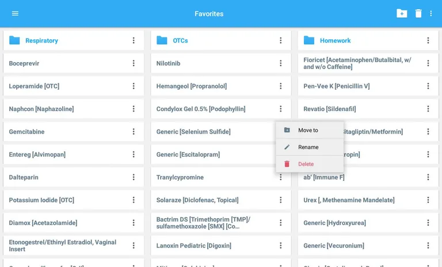
Task: Open the Lanoxin Pediatric [Digoxin] entry
Action: coord(221,246)
